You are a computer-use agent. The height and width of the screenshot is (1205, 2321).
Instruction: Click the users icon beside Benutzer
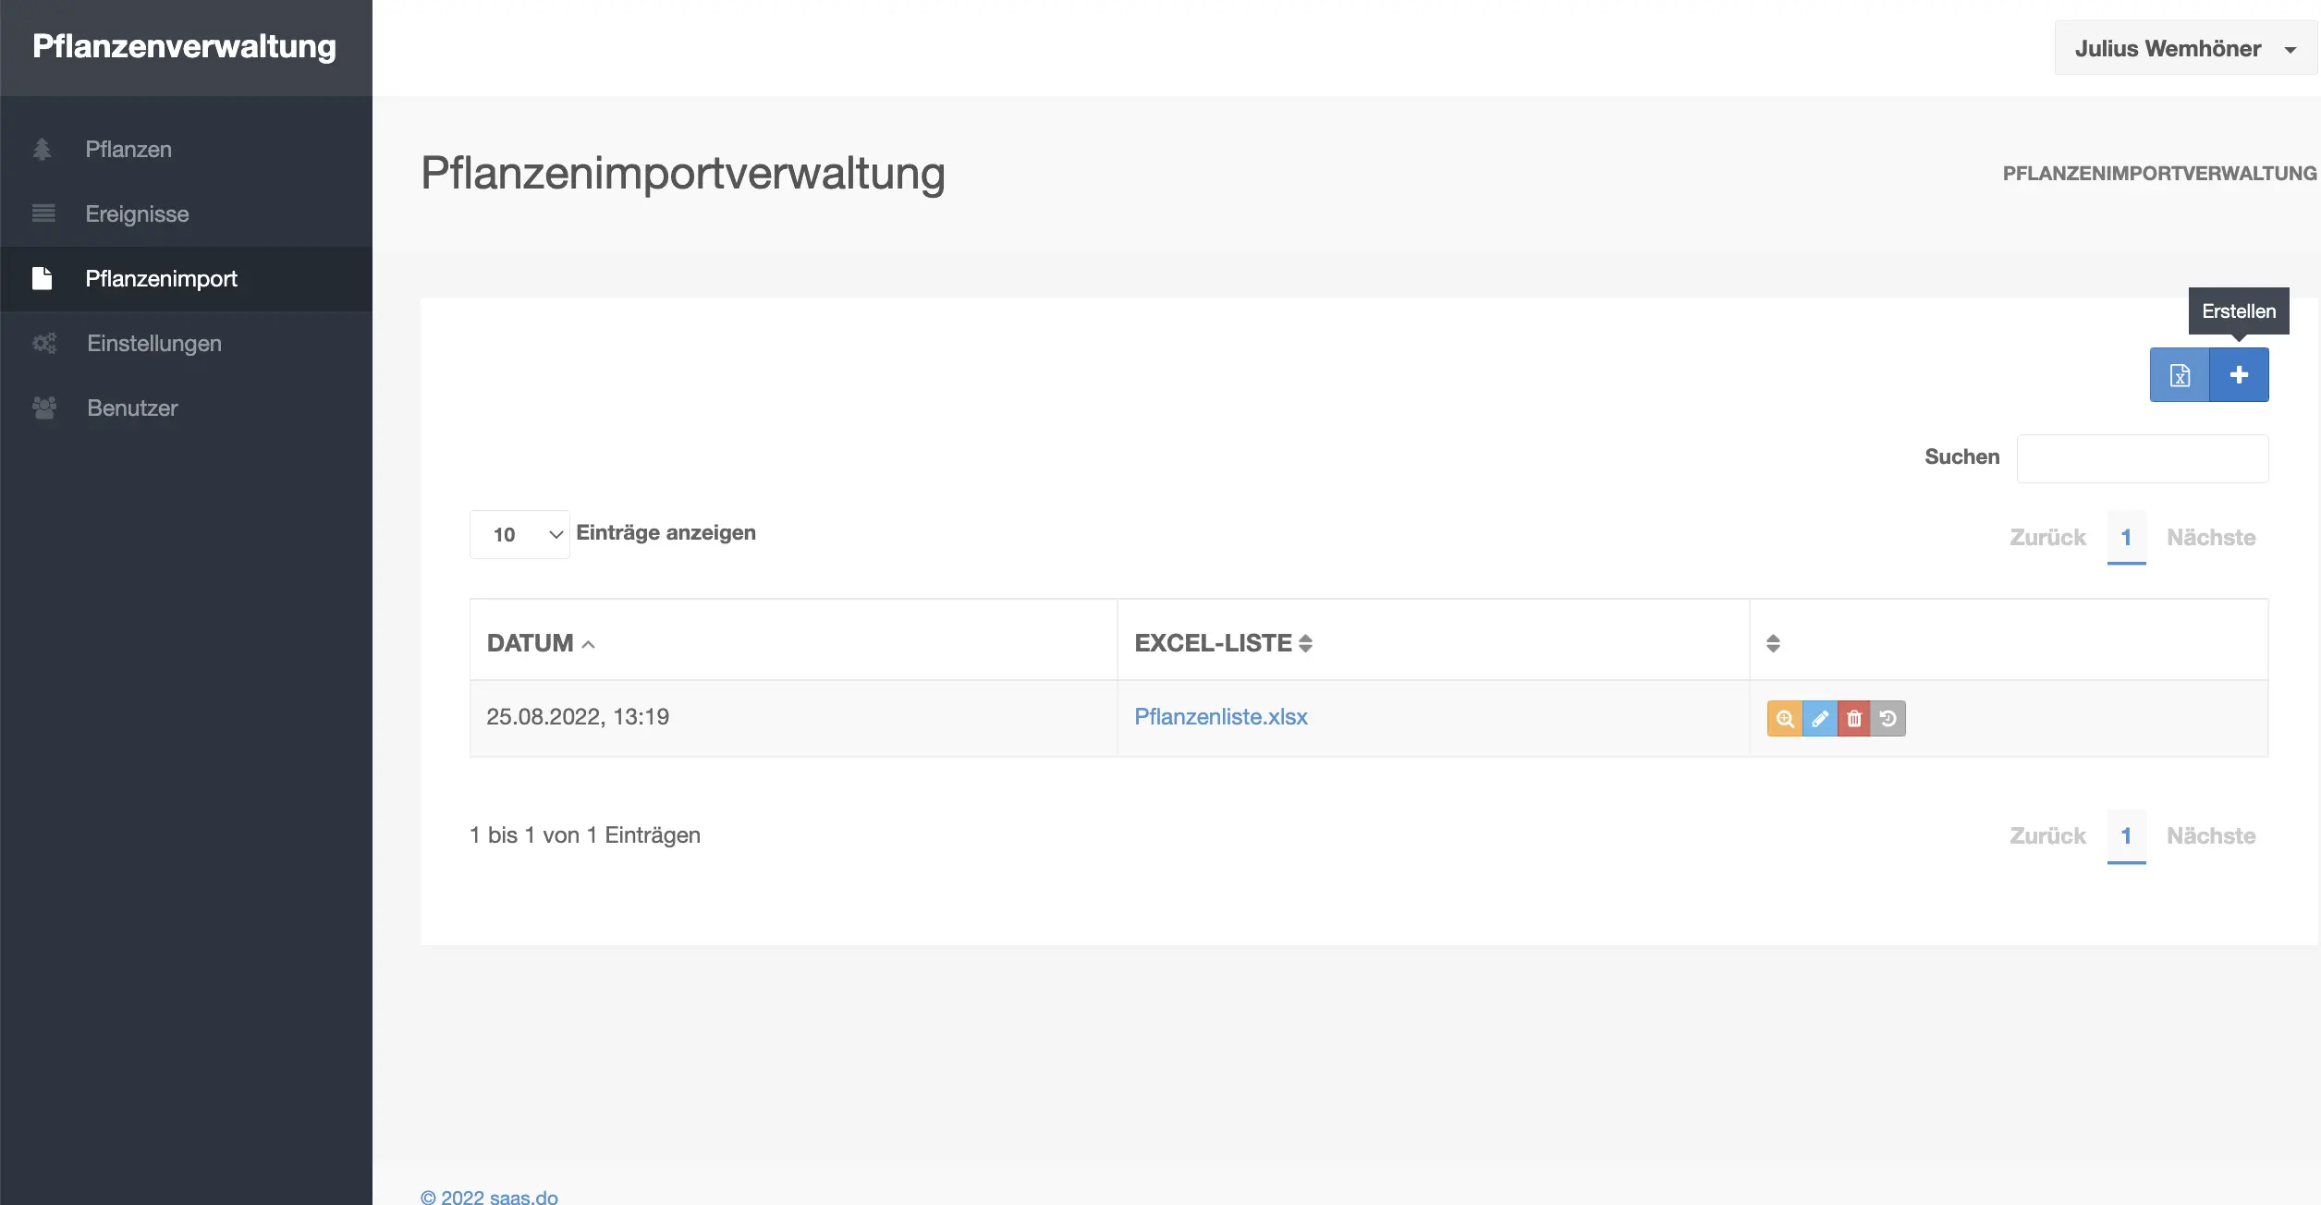43,408
